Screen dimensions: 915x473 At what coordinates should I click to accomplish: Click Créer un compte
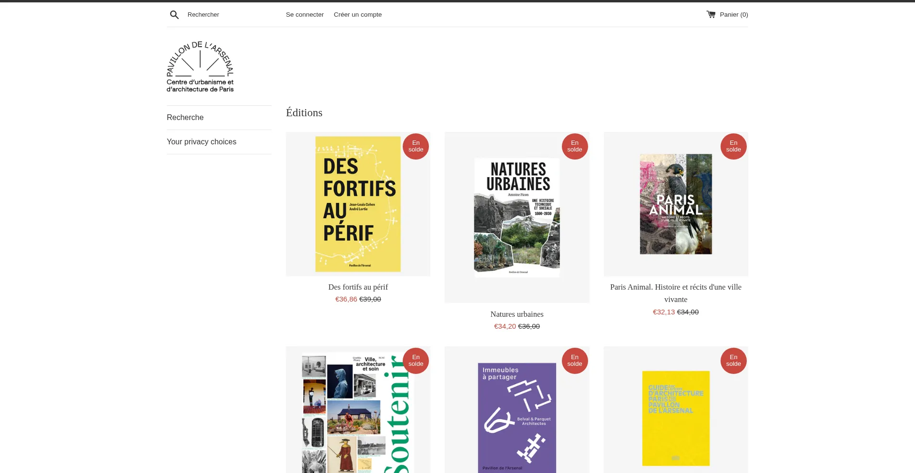click(x=357, y=14)
